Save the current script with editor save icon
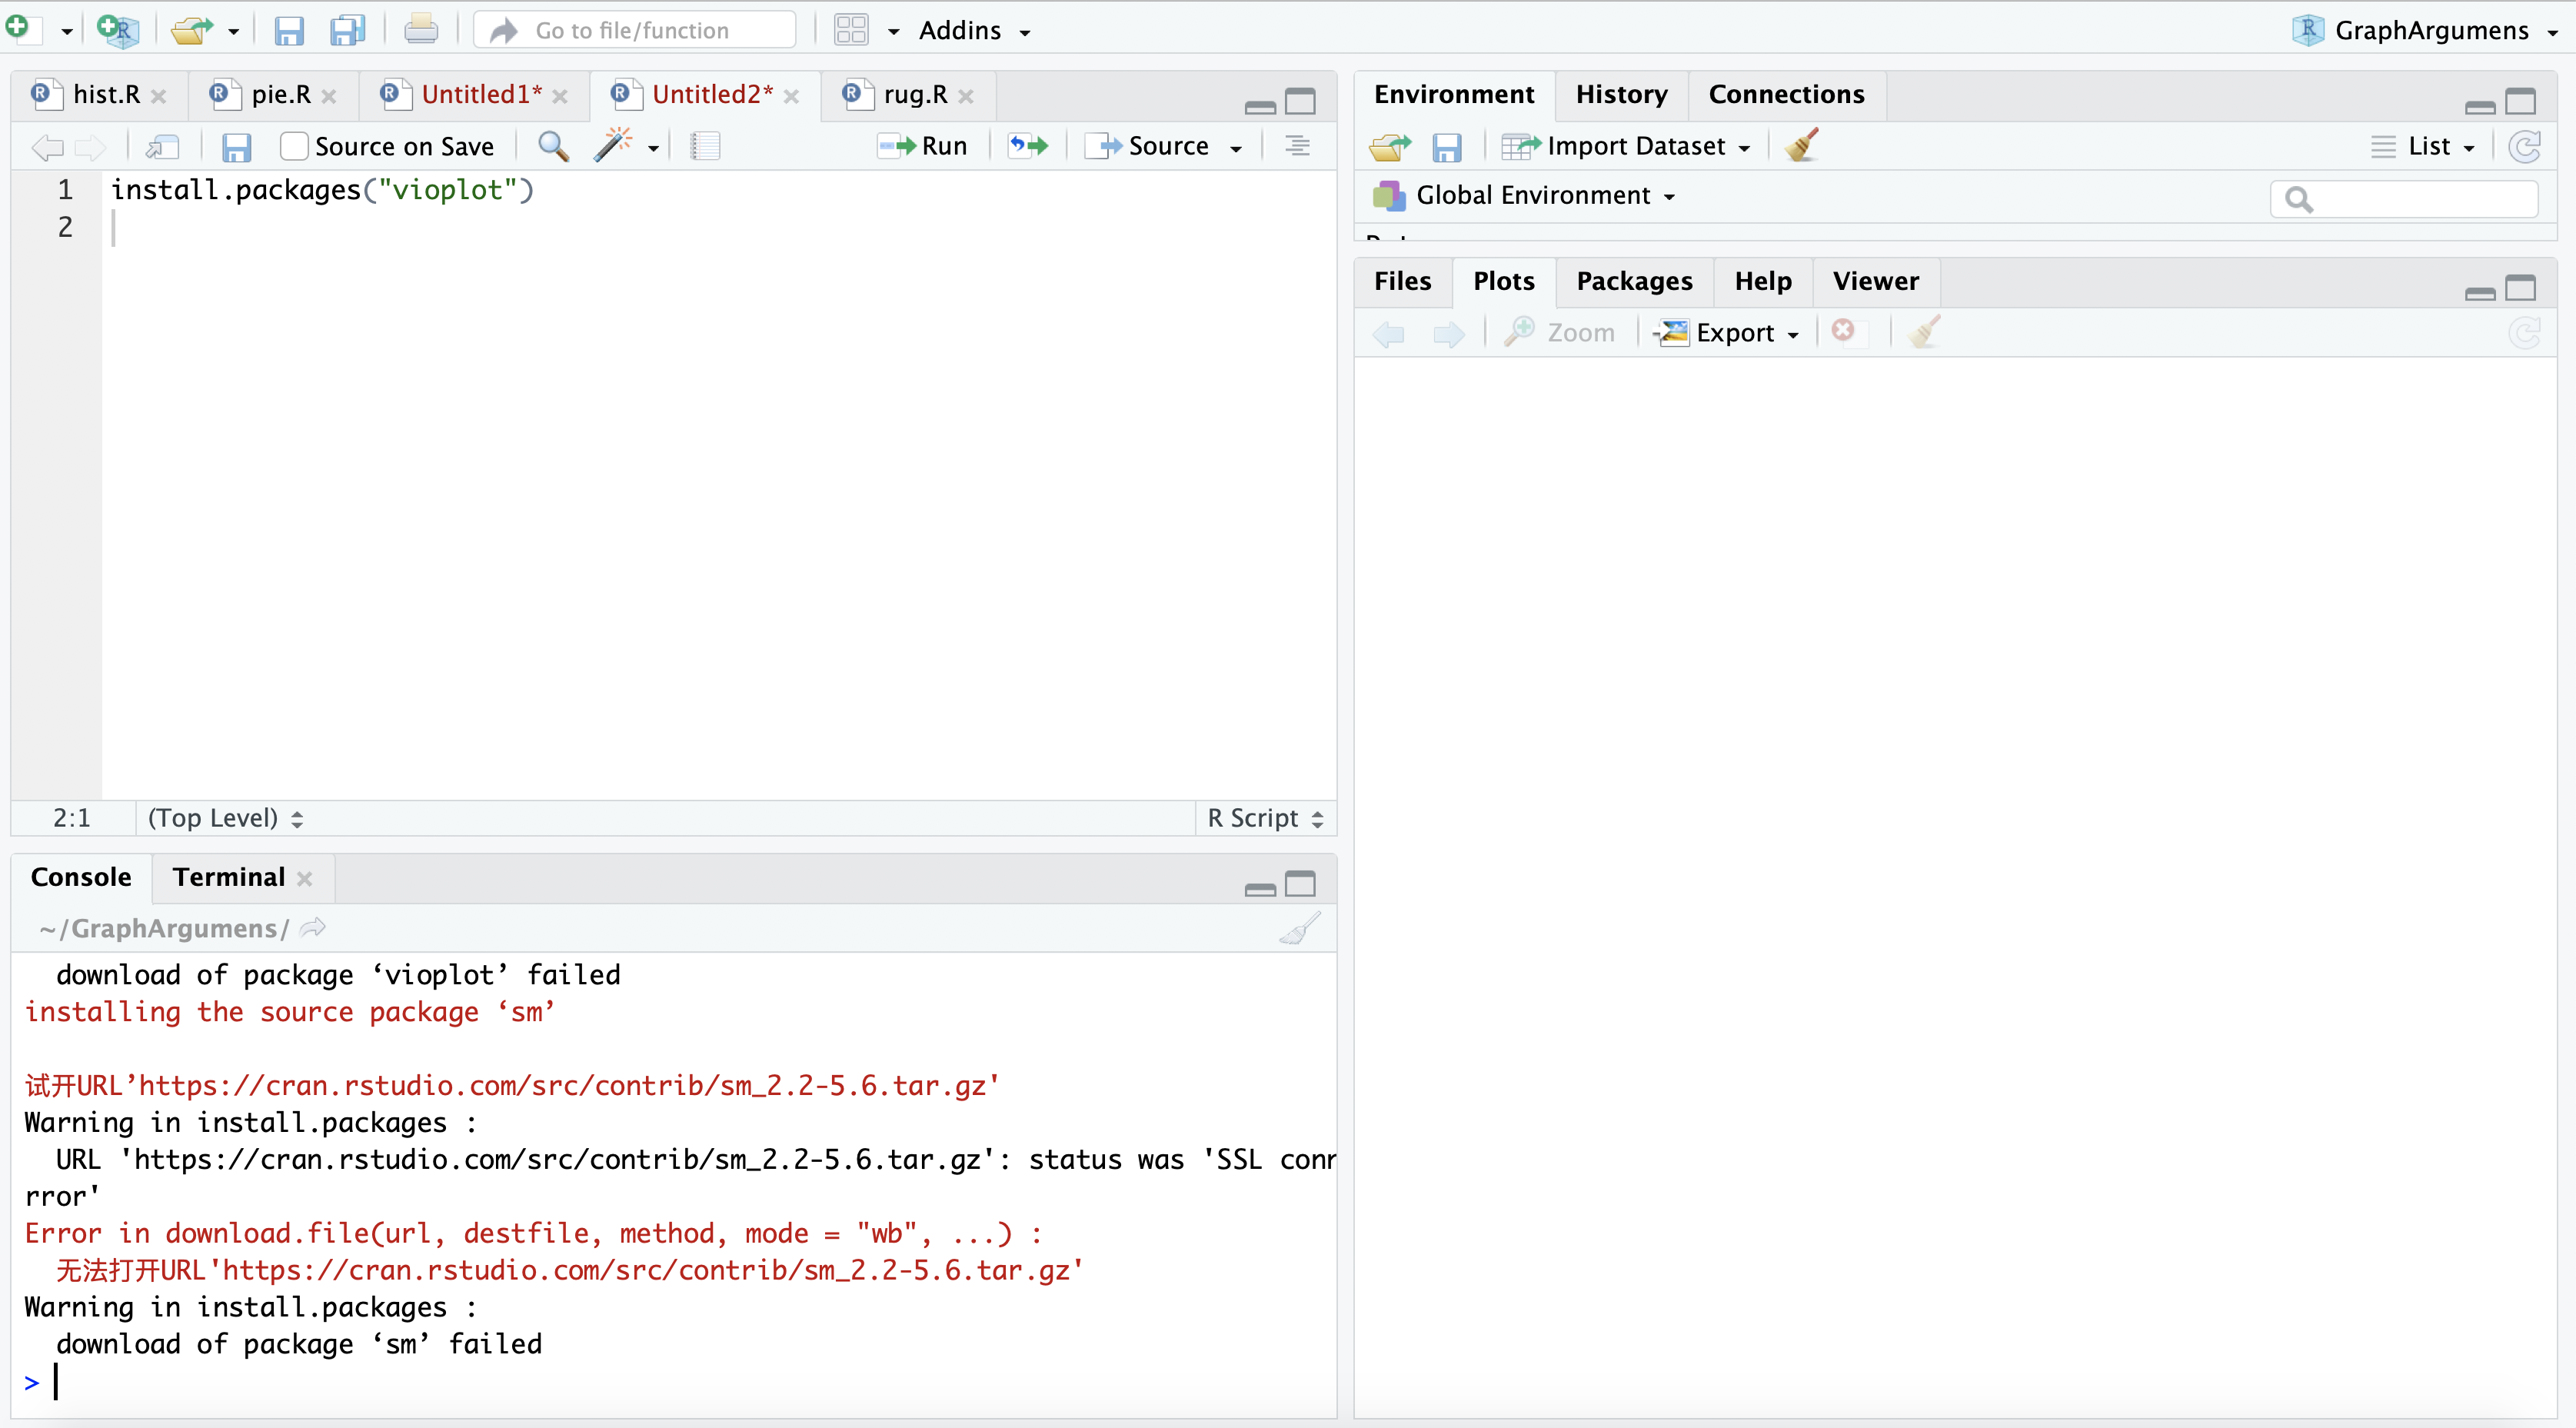This screenshot has height=1428, width=2576. [236, 147]
